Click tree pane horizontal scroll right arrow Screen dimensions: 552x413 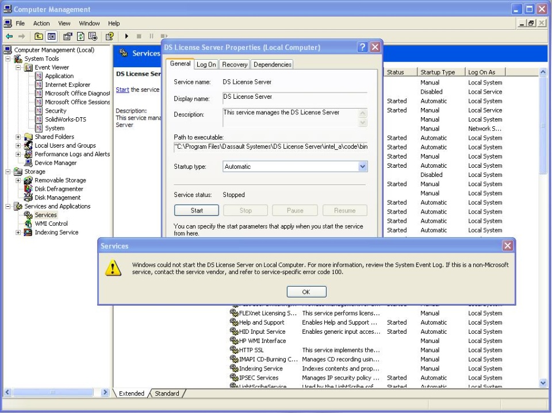pyautogui.click(x=105, y=392)
